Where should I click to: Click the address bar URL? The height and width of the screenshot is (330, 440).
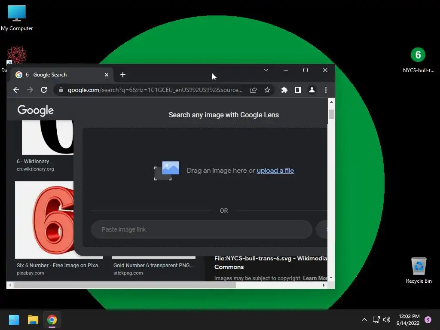155,90
